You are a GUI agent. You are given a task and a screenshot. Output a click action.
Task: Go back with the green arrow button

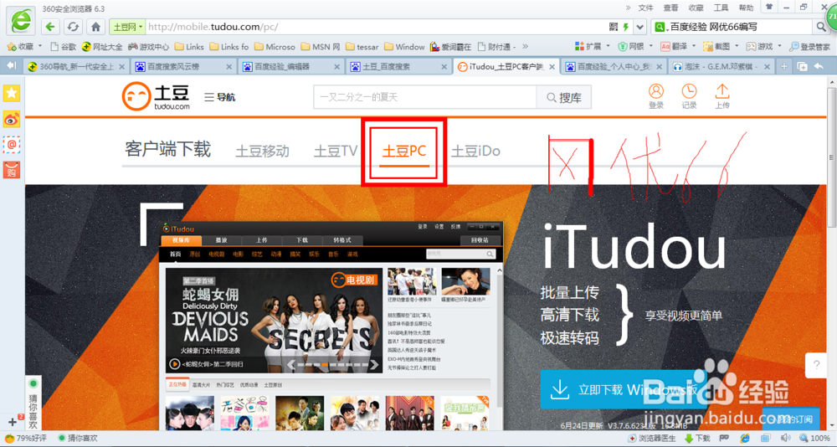click(50, 26)
